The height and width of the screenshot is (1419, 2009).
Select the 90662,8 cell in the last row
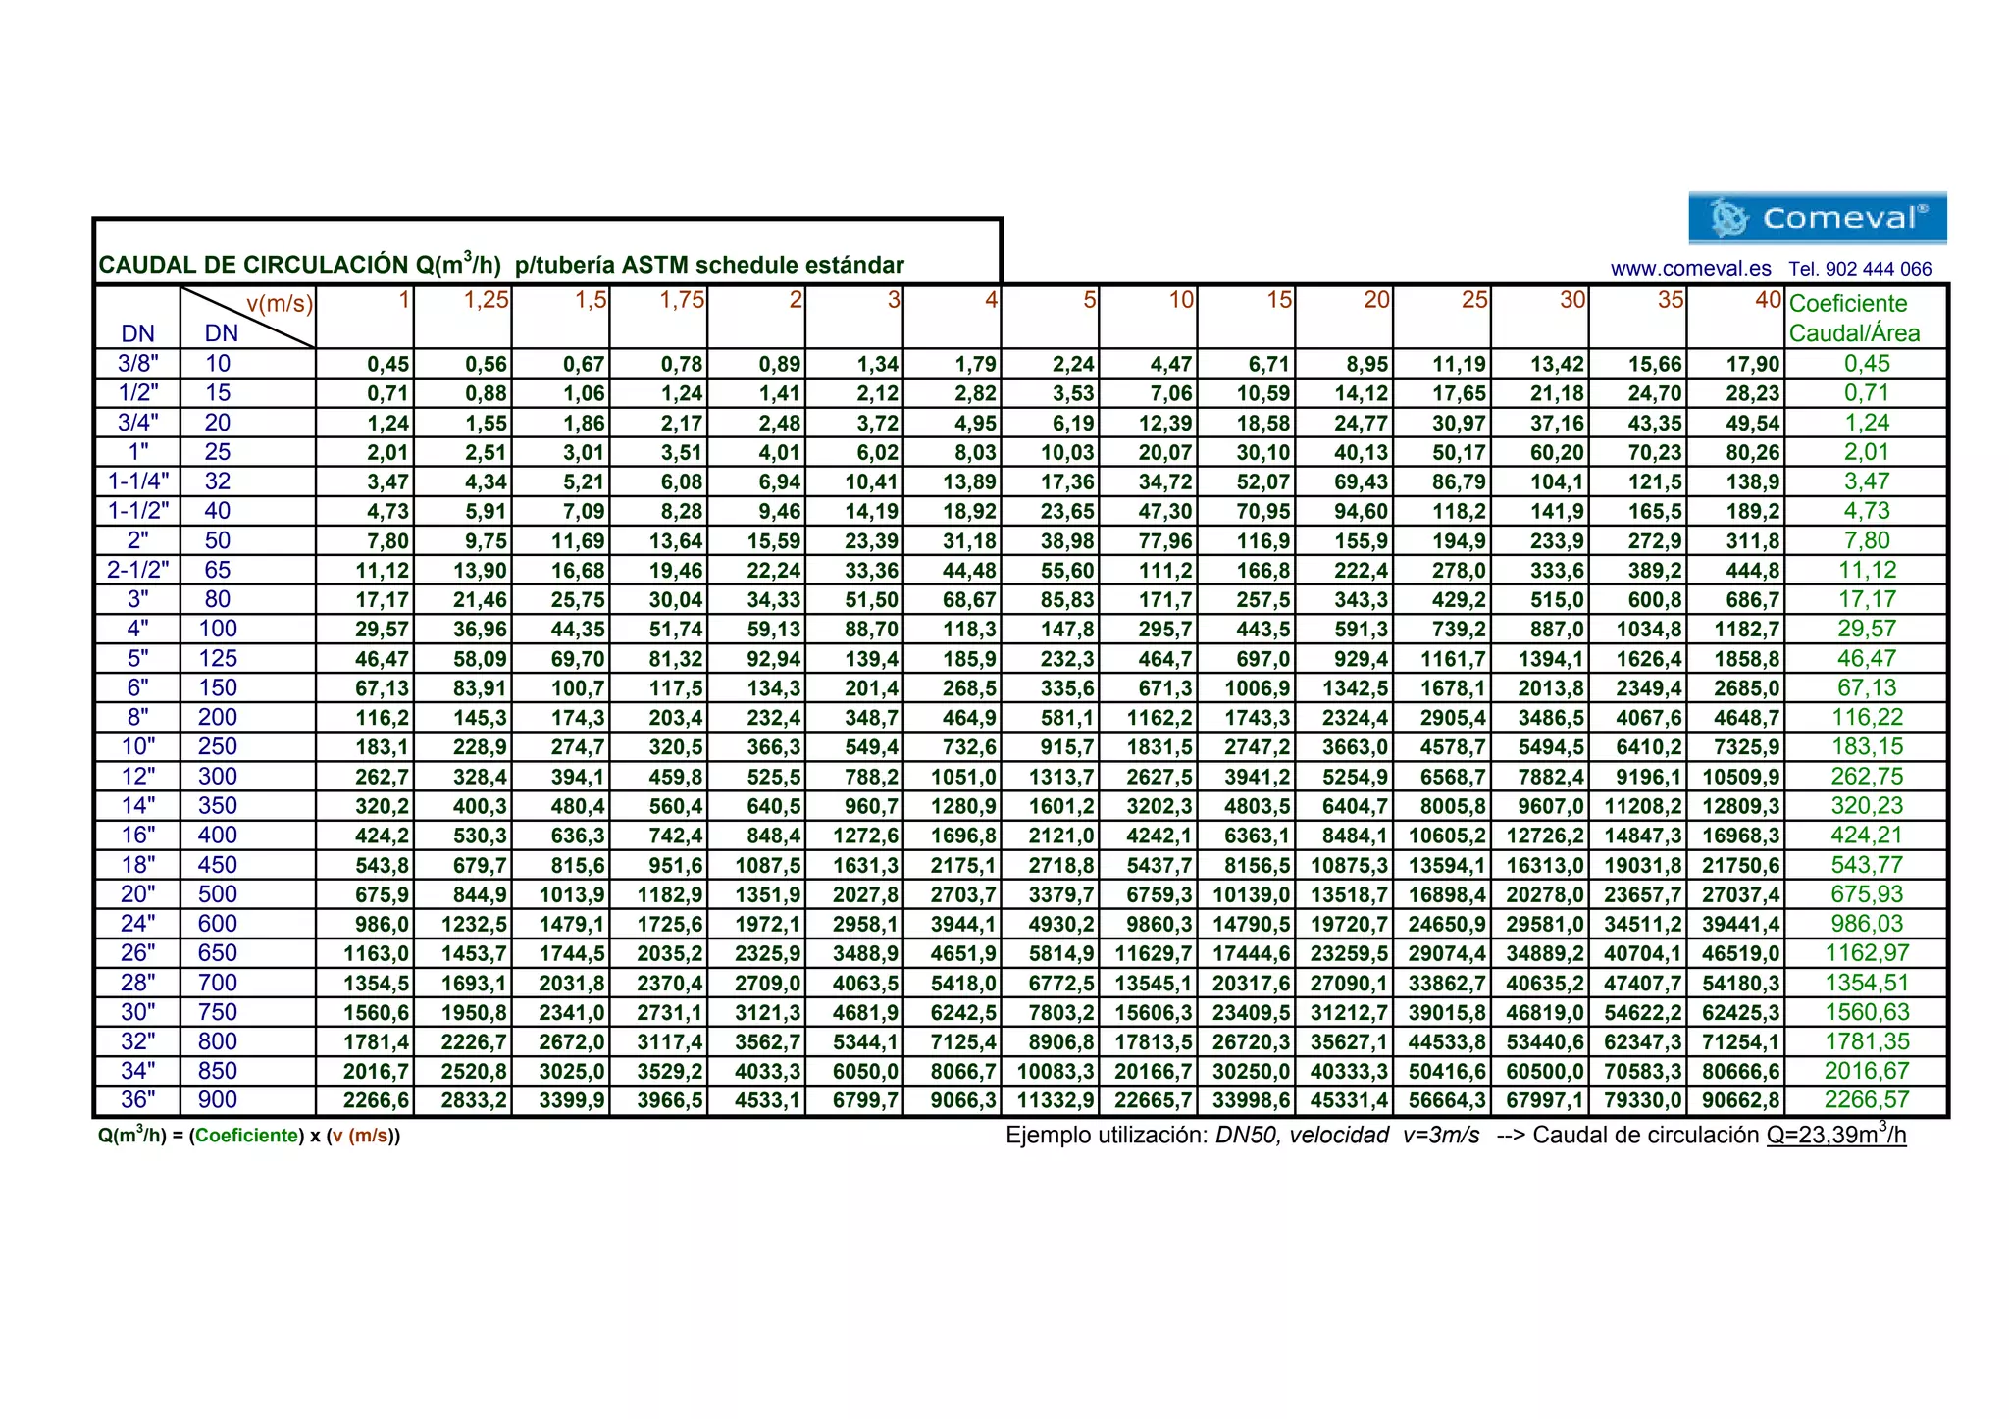[x=1740, y=1100]
